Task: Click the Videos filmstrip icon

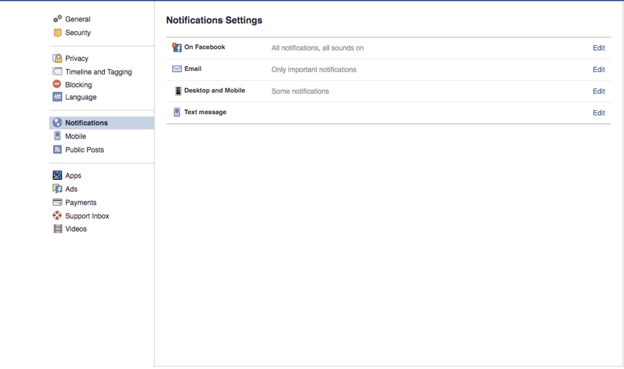Action: pyautogui.click(x=58, y=229)
